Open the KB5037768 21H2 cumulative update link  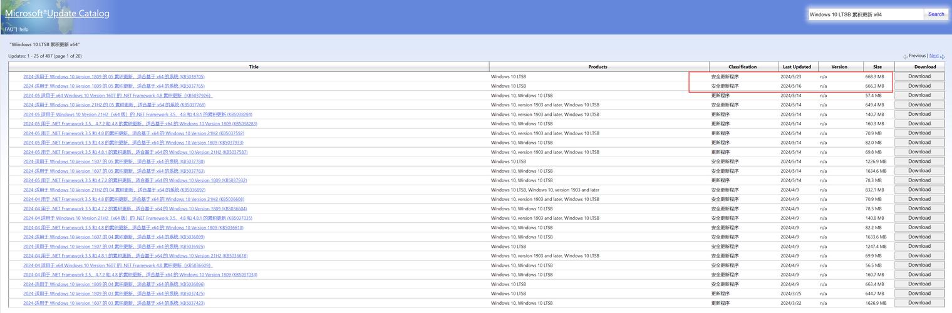(x=114, y=105)
